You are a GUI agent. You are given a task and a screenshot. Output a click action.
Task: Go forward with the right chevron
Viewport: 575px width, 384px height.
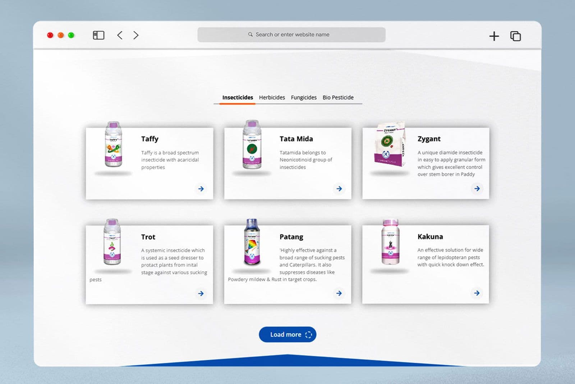pos(135,35)
